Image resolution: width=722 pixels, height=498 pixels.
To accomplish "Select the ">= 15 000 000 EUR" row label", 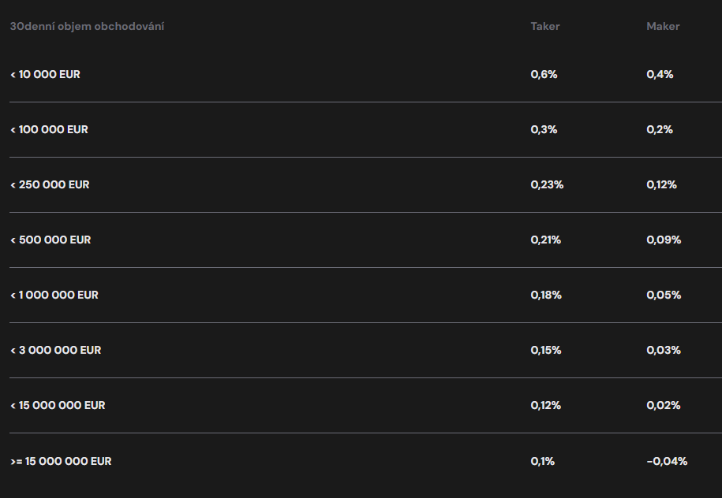I will 61,461.
